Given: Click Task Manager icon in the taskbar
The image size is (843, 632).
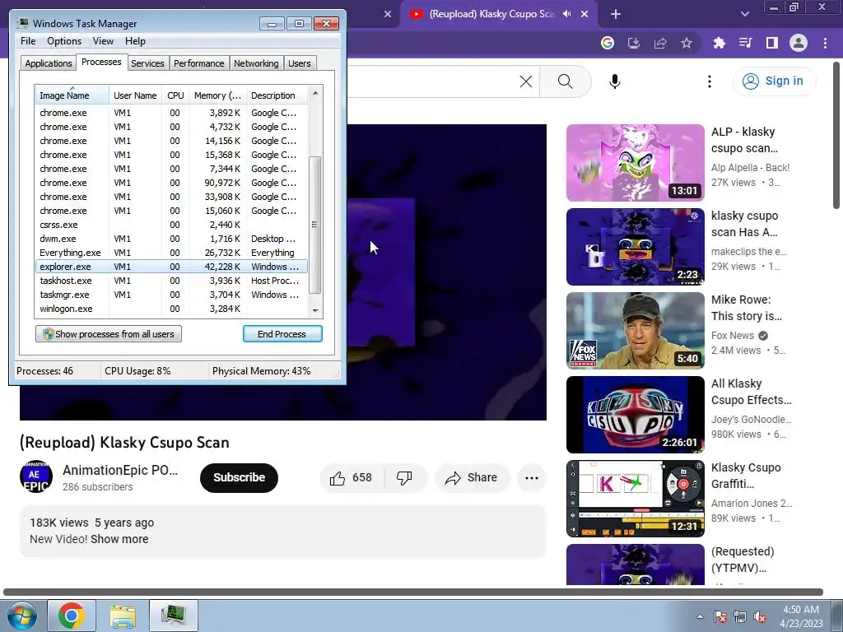Looking at the screenshot, I should (174, 616).
